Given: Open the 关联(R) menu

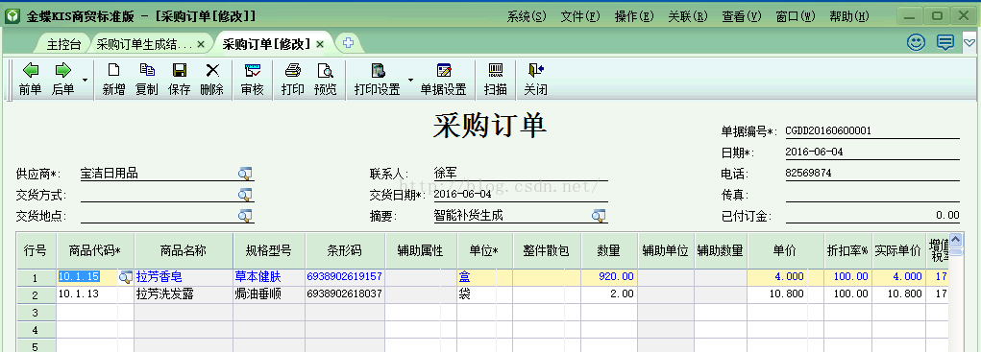Looking at the screenshot, I should tap(688, 17).
